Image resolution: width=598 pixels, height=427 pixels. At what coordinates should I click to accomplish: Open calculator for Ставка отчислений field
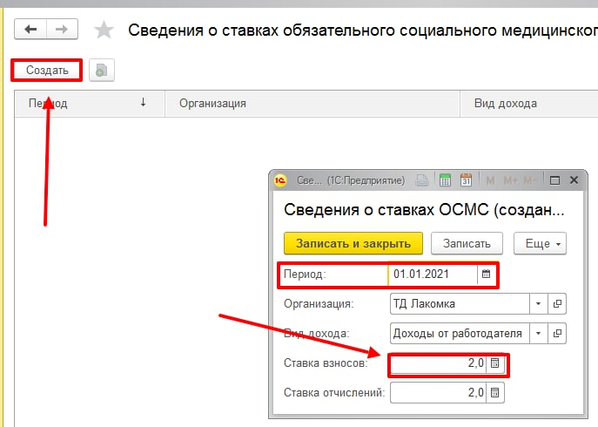pyautogui.click(x=494, y=393)
